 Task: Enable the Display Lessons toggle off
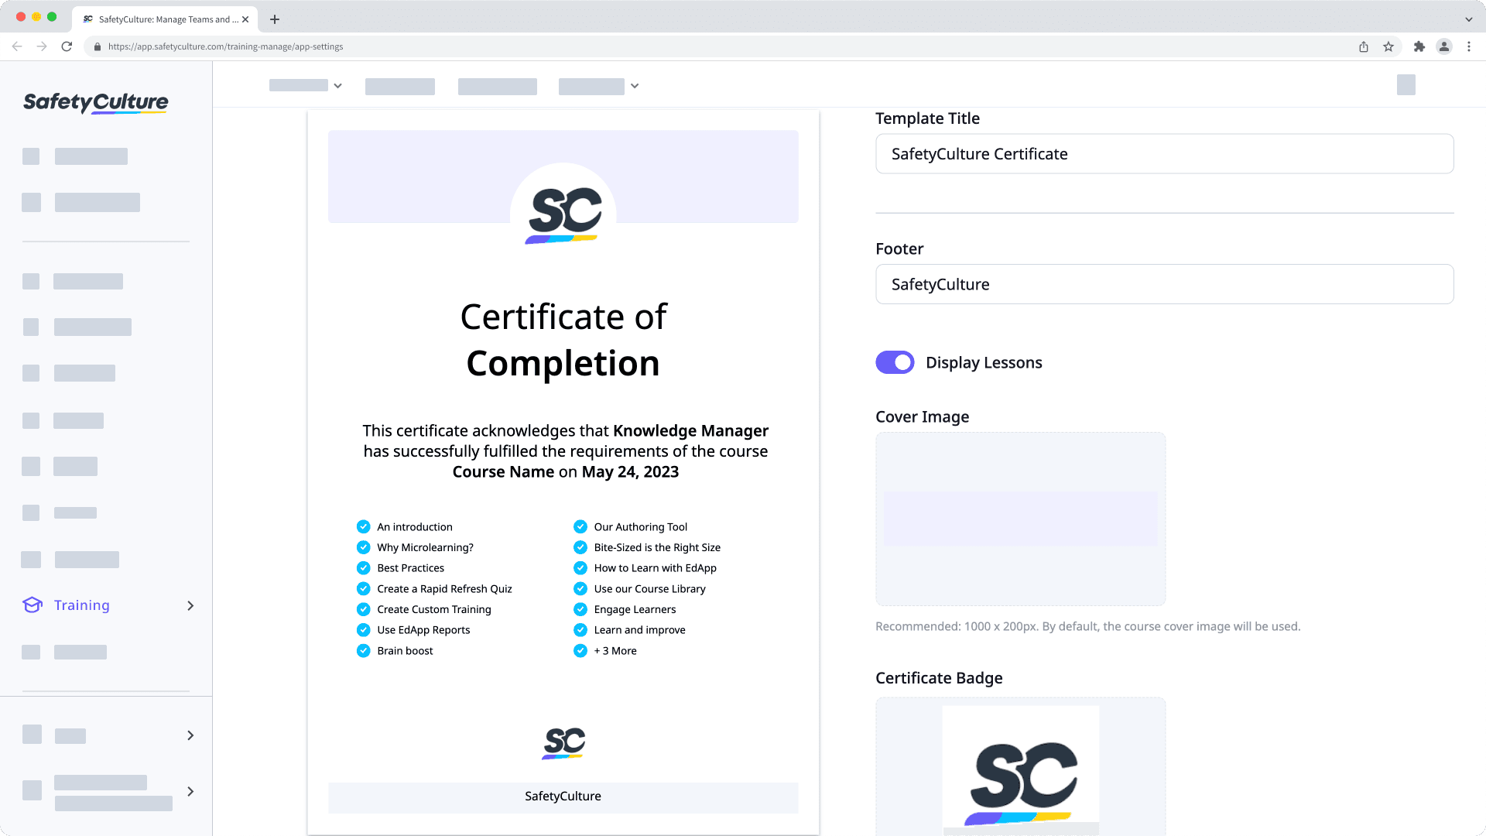pos(894,361)
